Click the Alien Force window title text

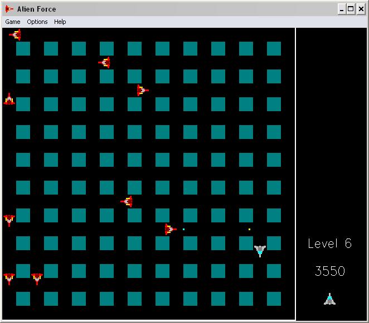(x=36, y=9)
